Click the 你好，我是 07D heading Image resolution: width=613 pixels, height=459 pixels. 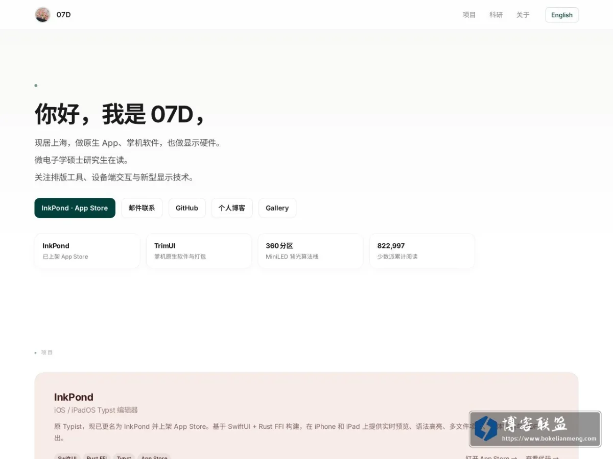pyautogui.click(x=120, y=114)
